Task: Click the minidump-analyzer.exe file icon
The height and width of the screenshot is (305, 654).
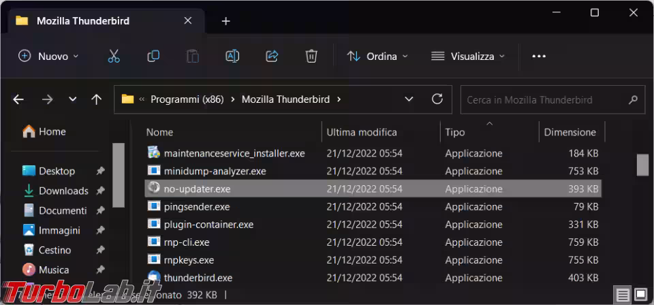Action: click(x=154, y=170)
